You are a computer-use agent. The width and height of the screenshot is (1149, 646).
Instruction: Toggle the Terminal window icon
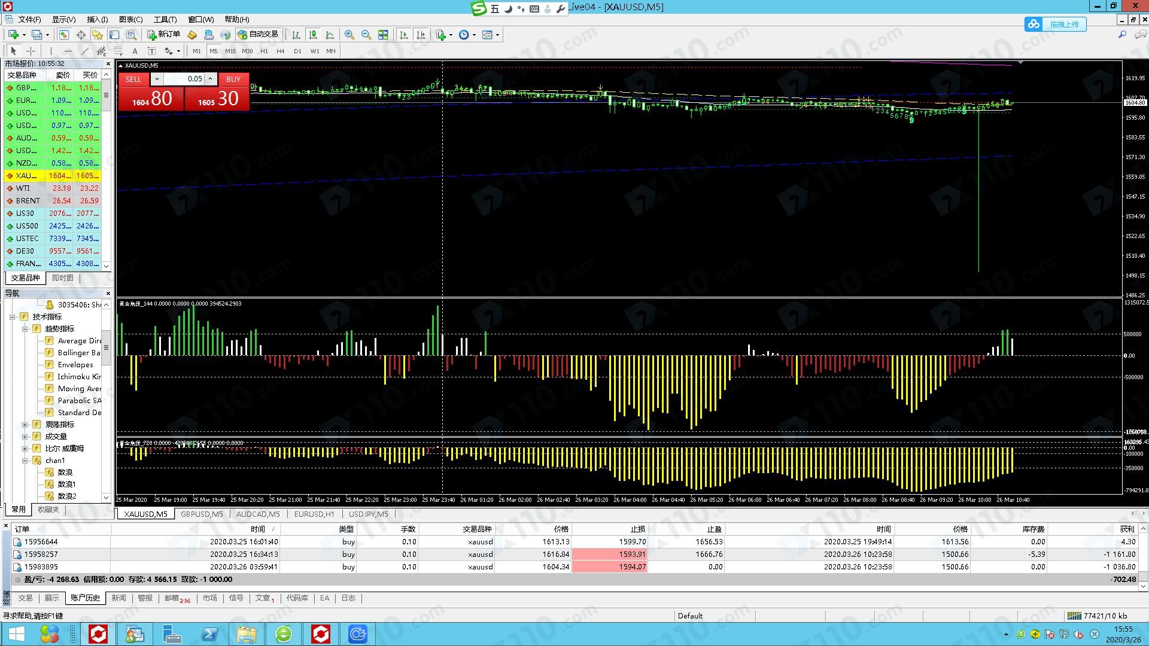(114, 35)
